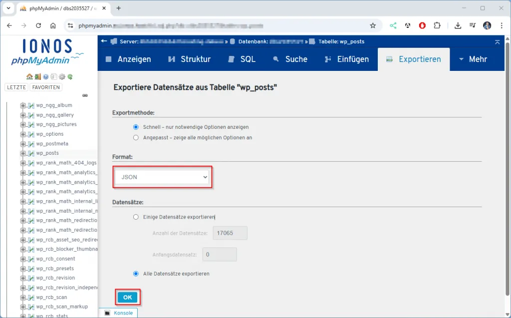Select the Schnell export method radio button
511x318 pixels.
135,127
